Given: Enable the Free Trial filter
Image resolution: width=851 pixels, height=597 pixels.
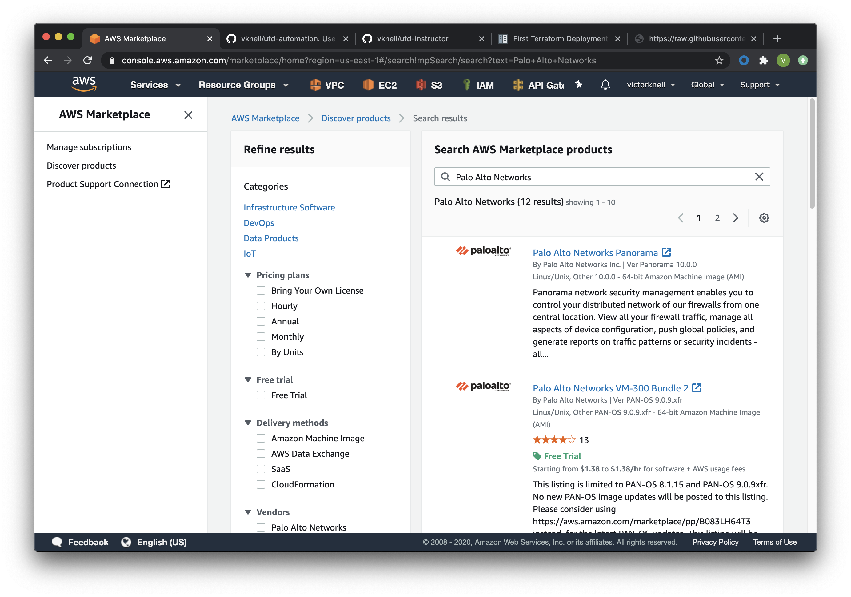Looking at the screenshot, I should click(261, 395).
